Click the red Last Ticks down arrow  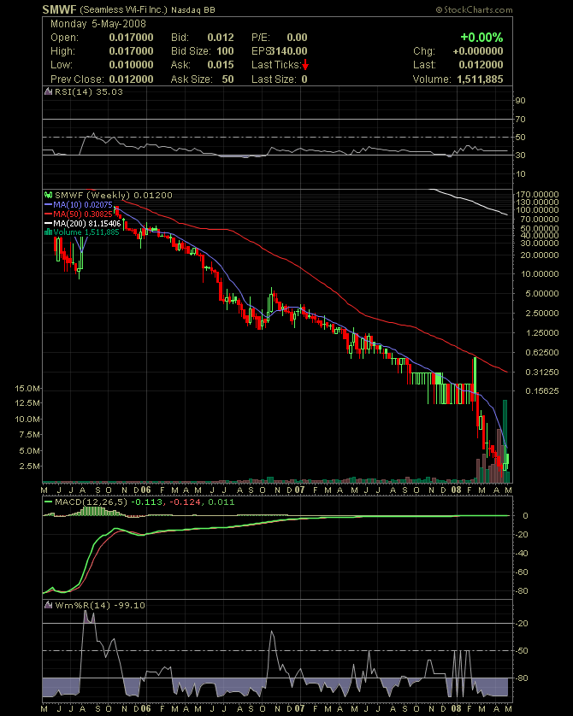tap(305, 65)
